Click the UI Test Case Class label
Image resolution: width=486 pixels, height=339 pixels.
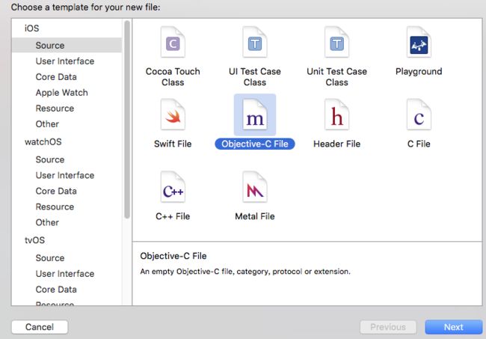tap(255, 77)
